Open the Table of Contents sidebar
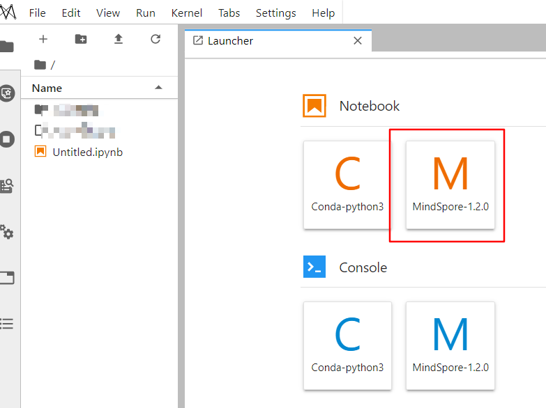Viewport: 546px width, 408px height. pyautogui.click(x=7, y=324)
